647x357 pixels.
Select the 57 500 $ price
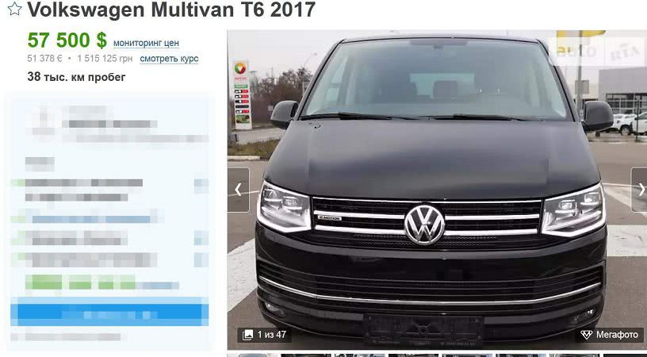click(67, 40)
